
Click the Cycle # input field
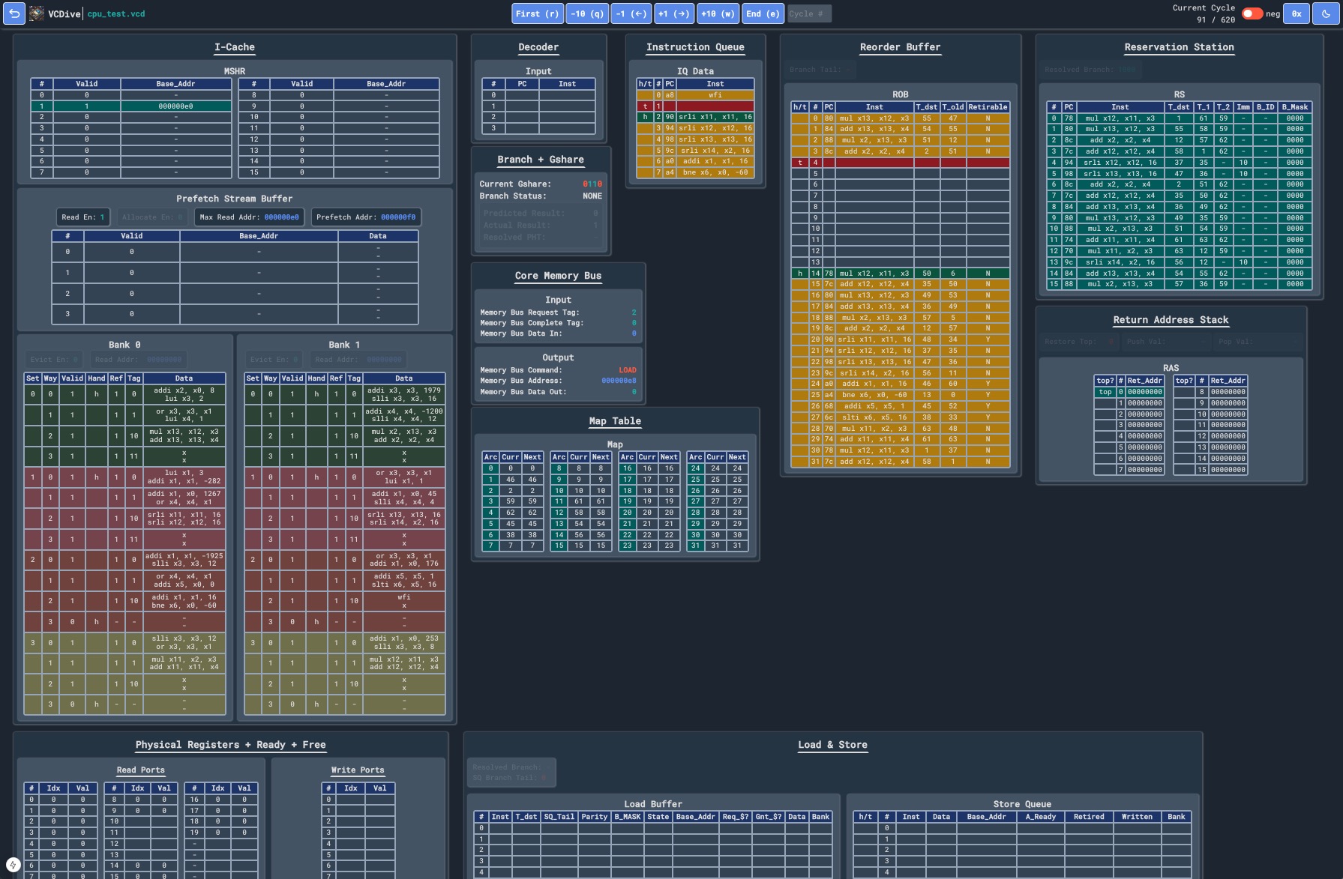point(809,13)
